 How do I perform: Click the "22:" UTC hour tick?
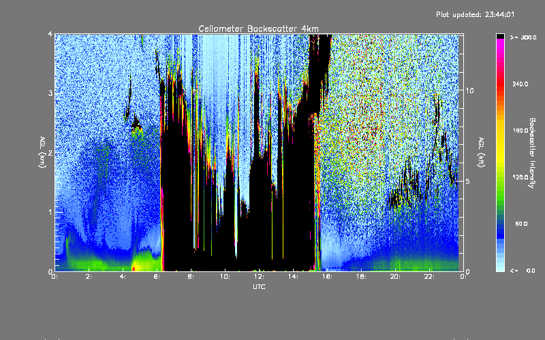[429, 277]
